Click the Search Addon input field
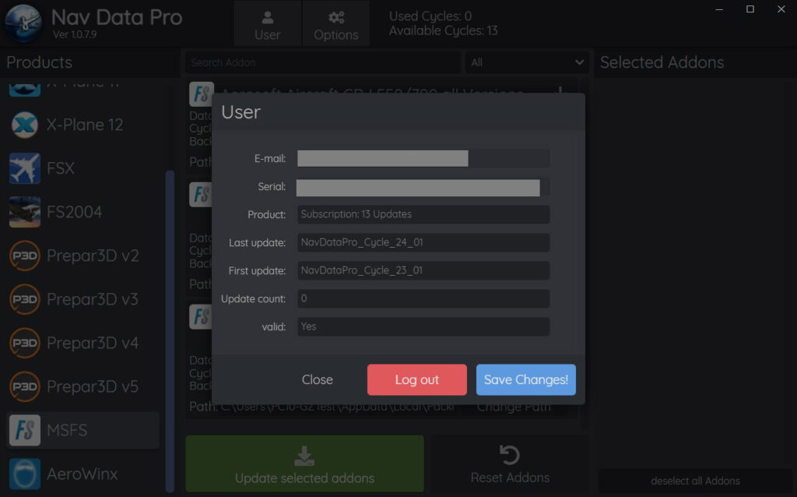Screen dimensions: 797x497 click(322, 62)
